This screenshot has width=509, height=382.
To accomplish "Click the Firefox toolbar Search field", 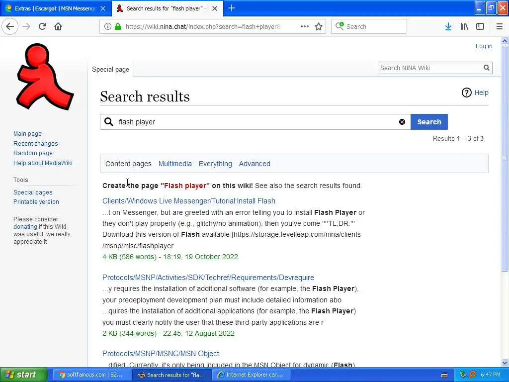I will click(x=369, y=26).
